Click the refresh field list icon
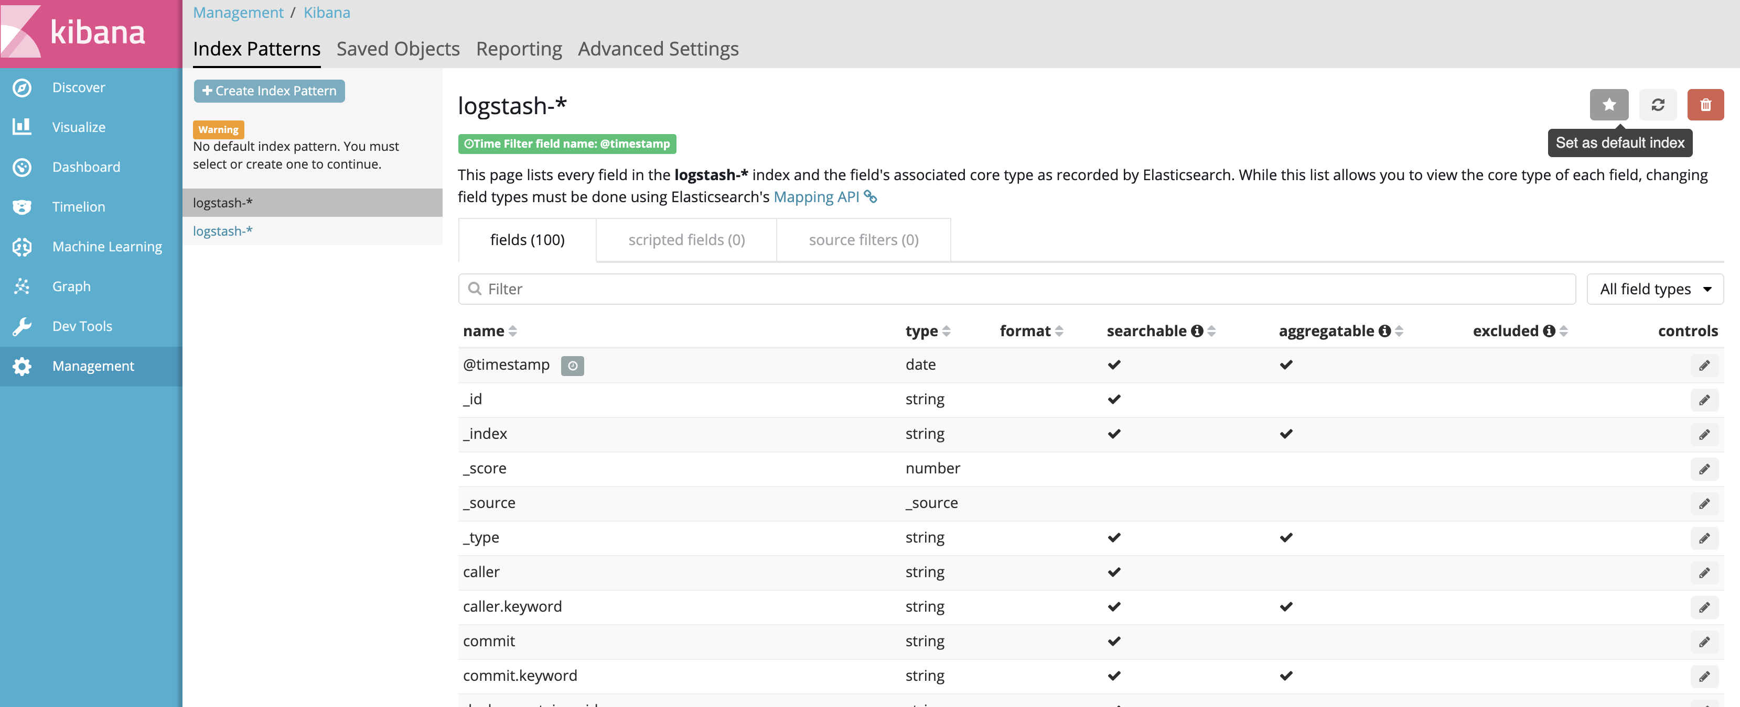The width and height of the screenshot is (1740, 707). tap(1657, 105)
